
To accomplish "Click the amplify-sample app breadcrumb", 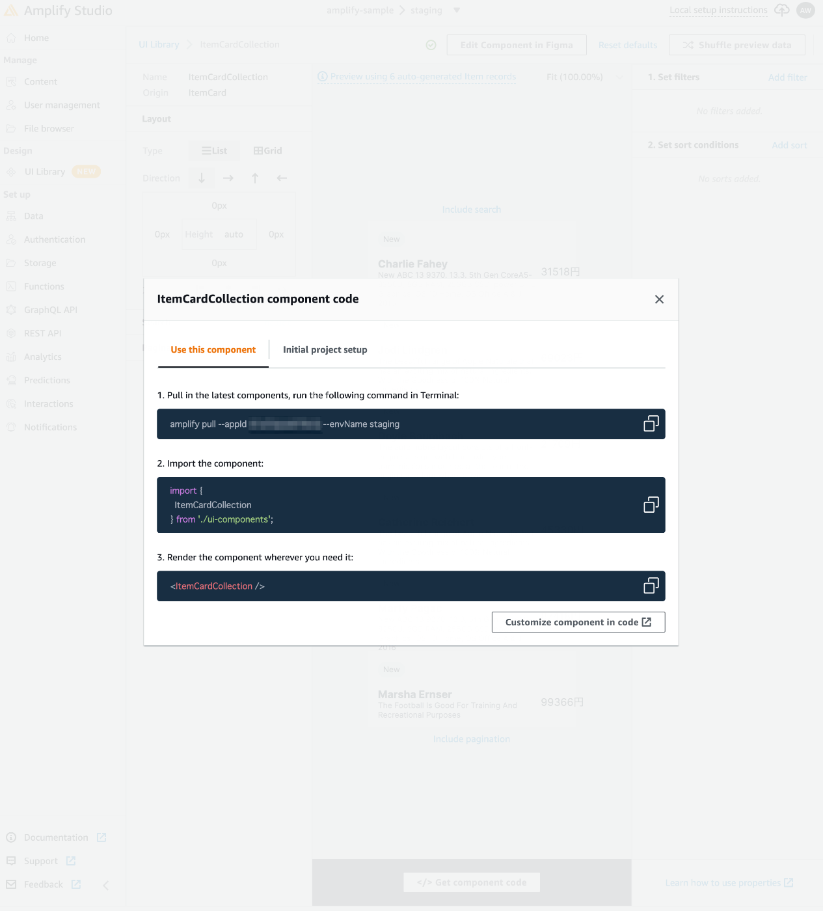I will (x=360, y=10).
